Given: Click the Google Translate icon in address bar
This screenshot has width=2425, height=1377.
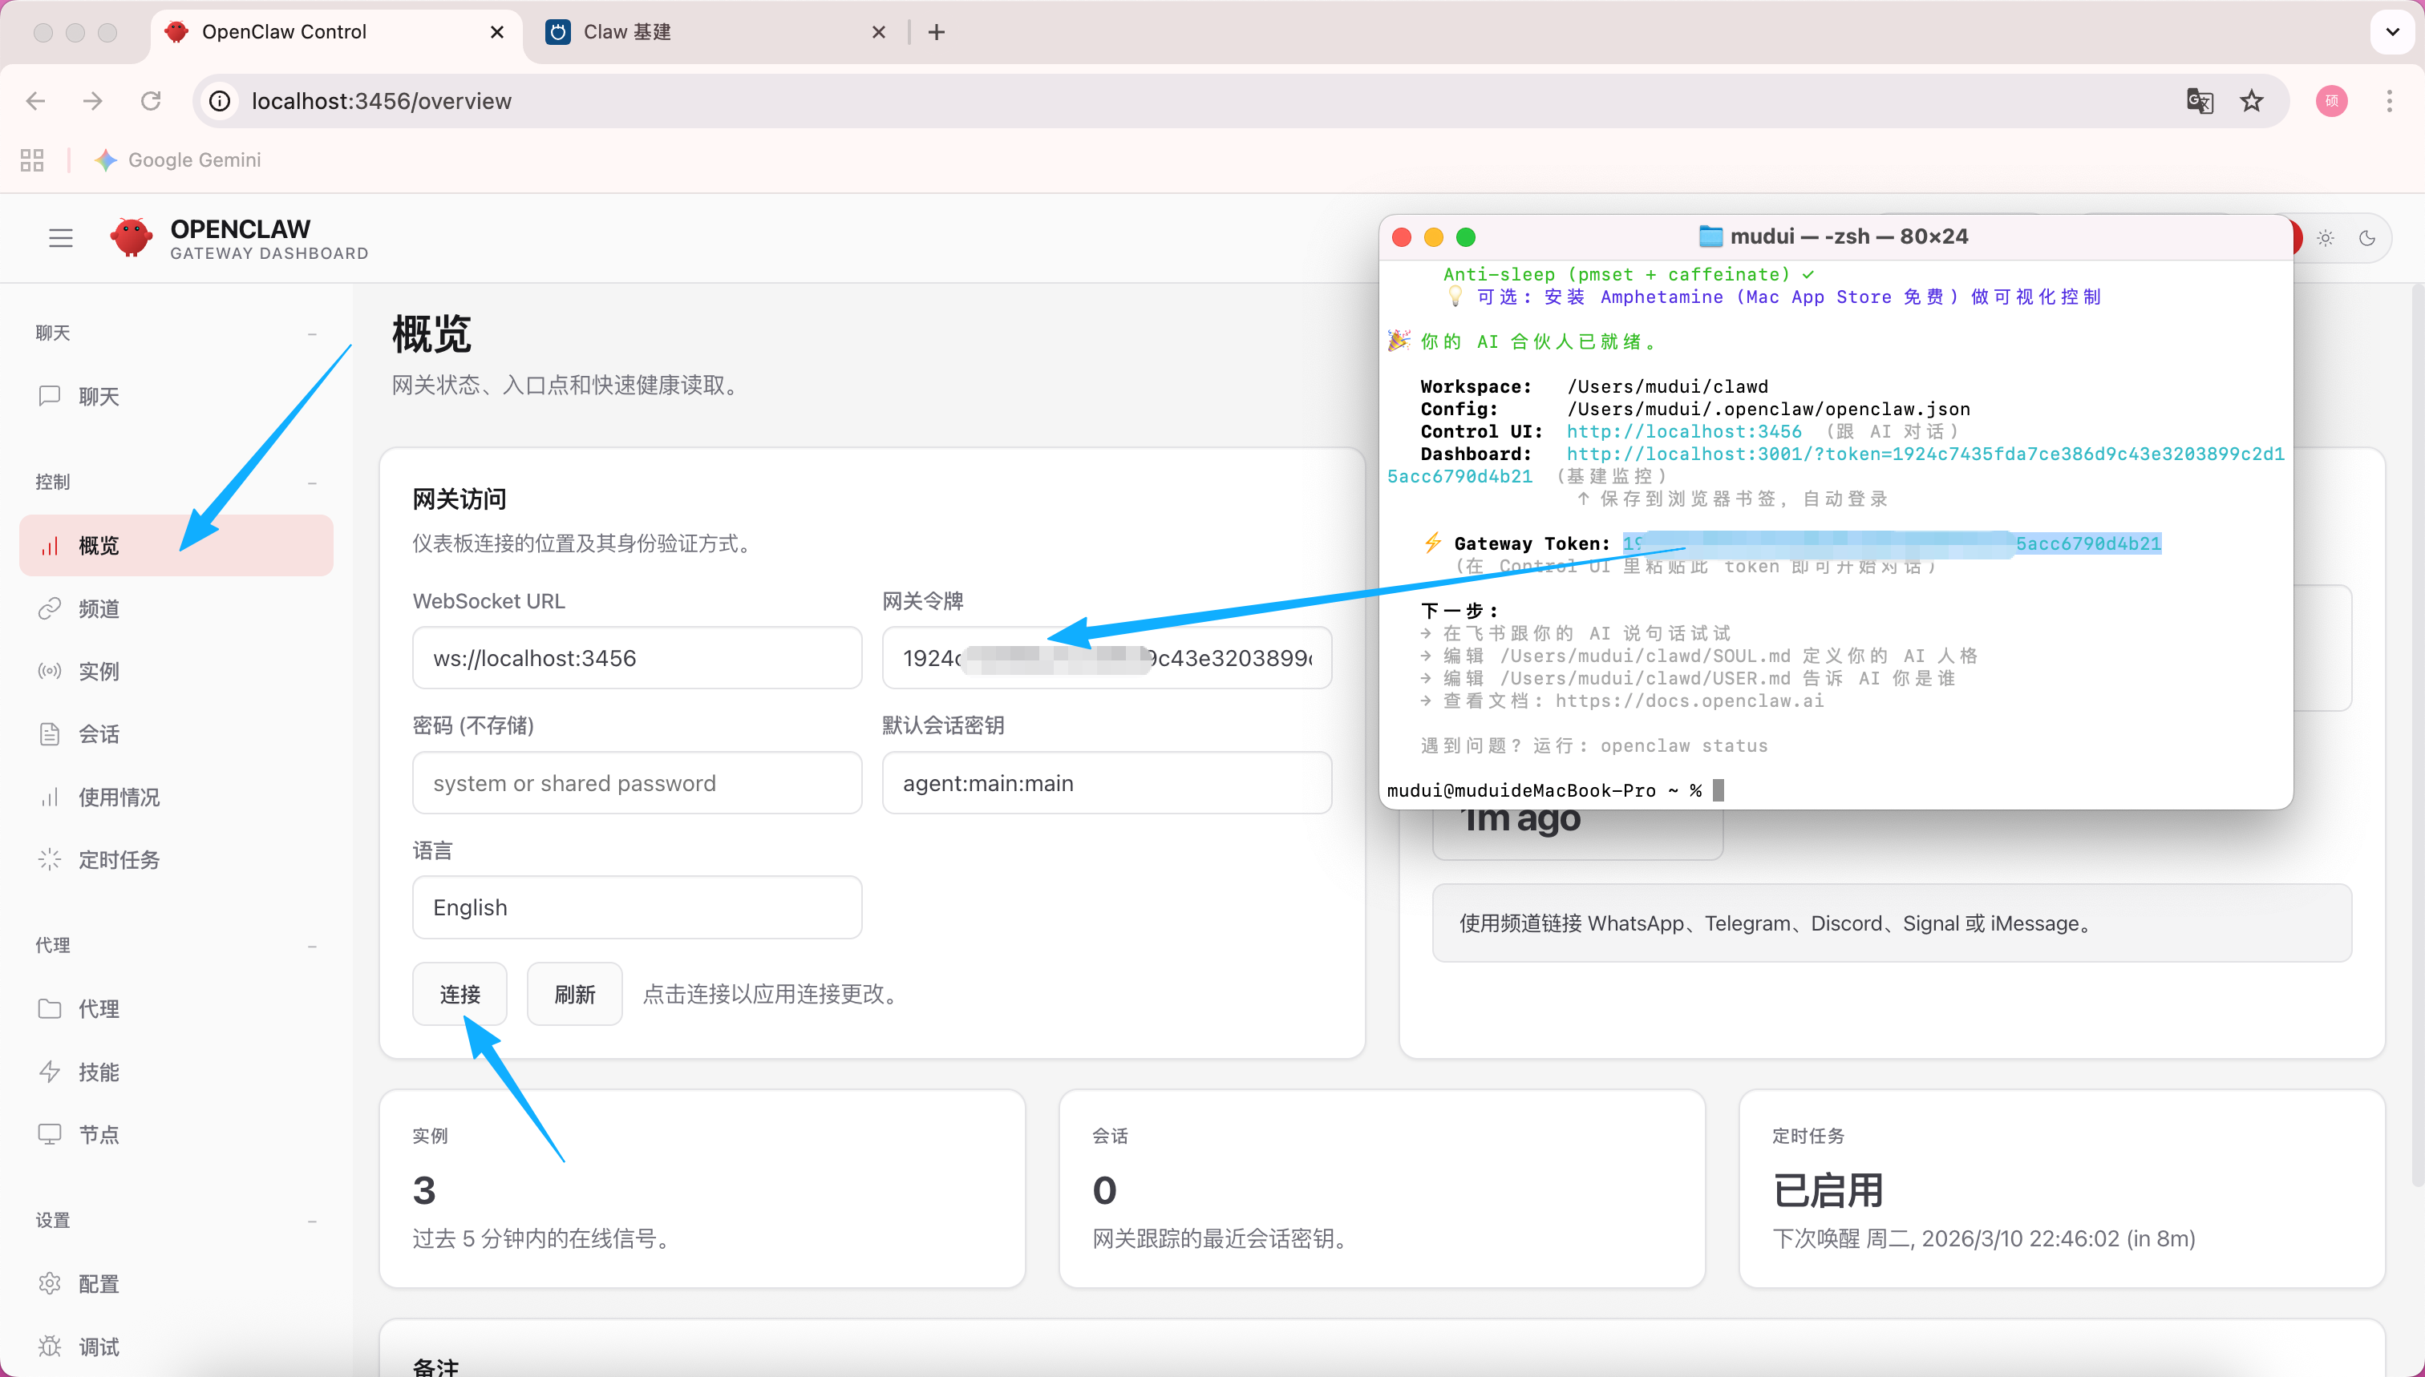Looking at the screenshot, I should 2199,101.
